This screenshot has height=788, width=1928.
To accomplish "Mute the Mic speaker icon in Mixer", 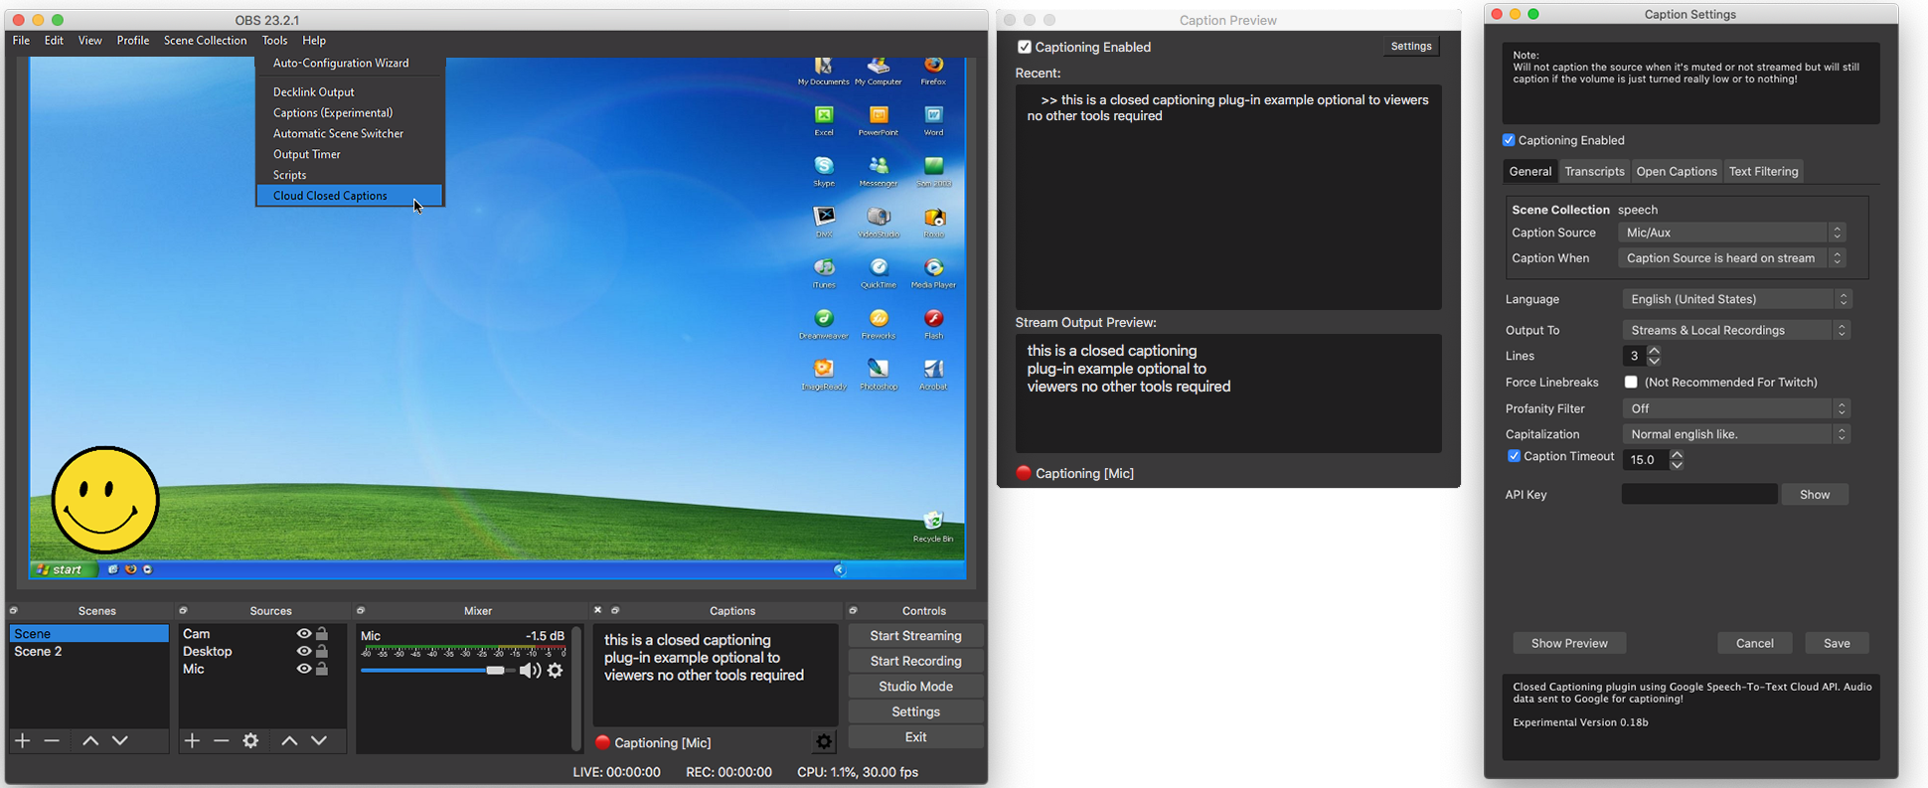I will [530, 671].
